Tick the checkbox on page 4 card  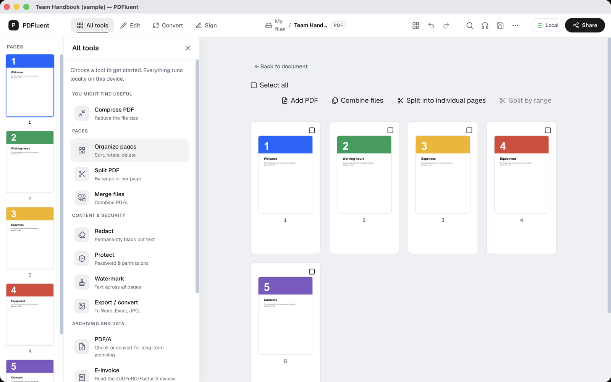click(x=548, y=130)
